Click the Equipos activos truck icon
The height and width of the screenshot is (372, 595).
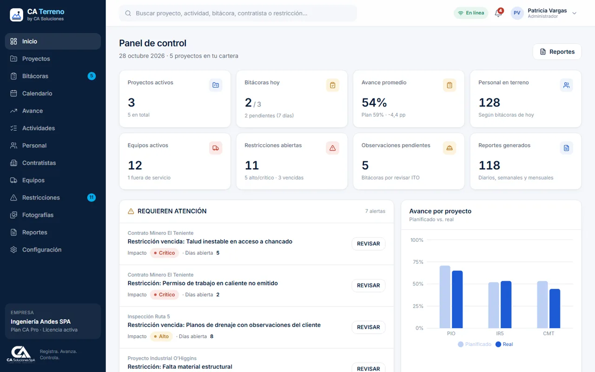tap(216, 148)
